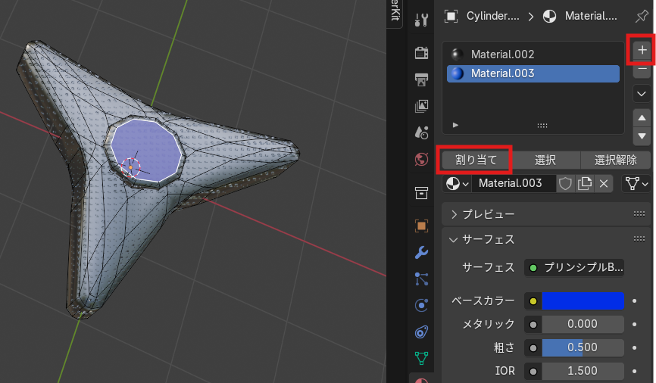Screen dimensions: 656x383
Task: Expand material list filter triangle
Action: click(455, 125)
